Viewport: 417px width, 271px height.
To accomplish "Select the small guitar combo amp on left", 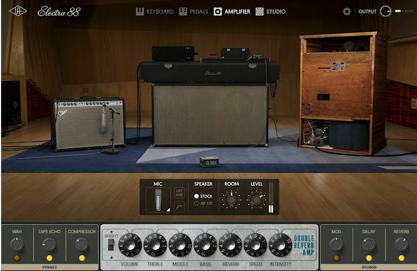I will coord(88,124).
